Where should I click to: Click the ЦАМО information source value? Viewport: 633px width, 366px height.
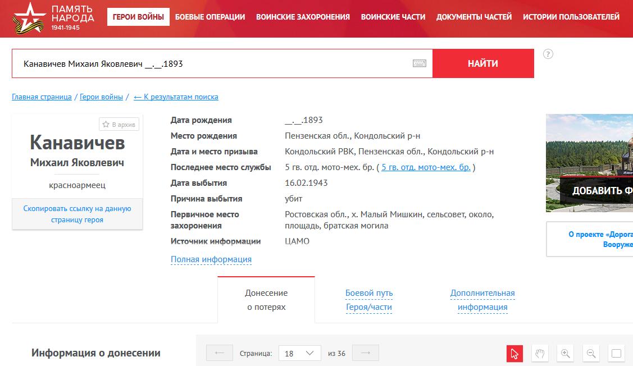[297, 241]
